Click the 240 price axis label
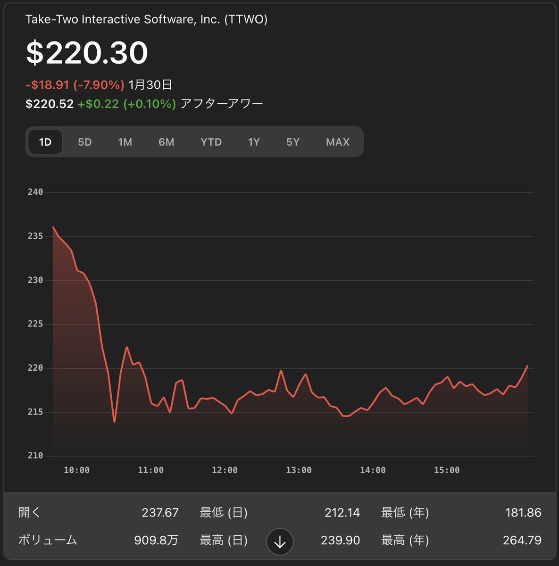The image size is (559, 566). coord(35,192)
